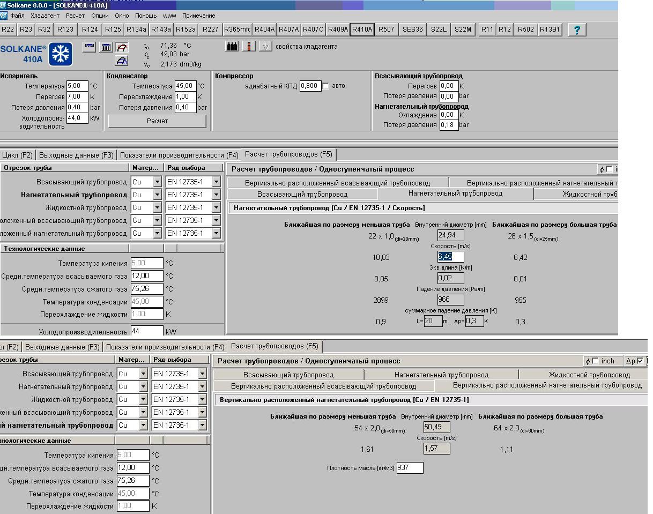Click the small blue panel icon
Image resolution: width=653 pixels, height=514 pixels.
point(90,47)
